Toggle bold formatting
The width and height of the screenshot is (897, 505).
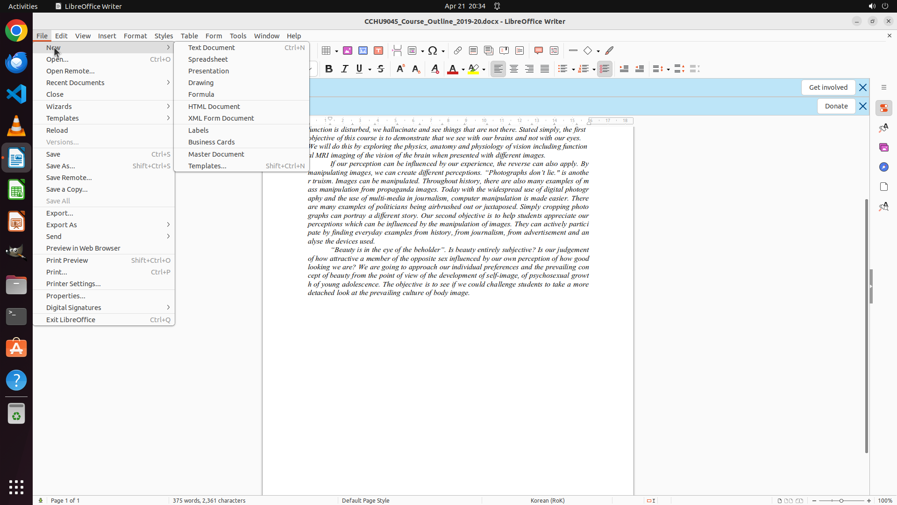[x=329, y=69]
